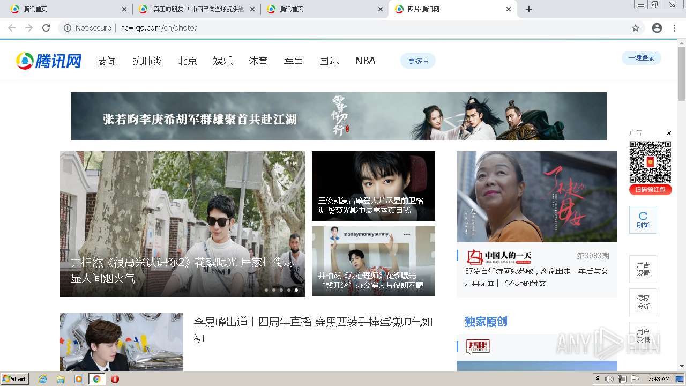Open the 要闻 navigation item

pos(107,61)
